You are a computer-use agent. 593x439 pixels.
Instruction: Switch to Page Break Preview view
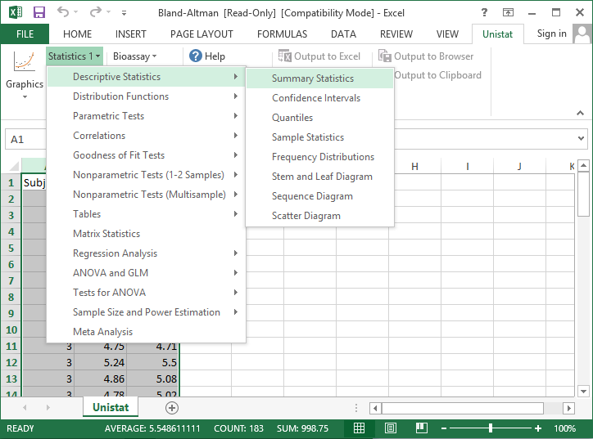point(421,428)
